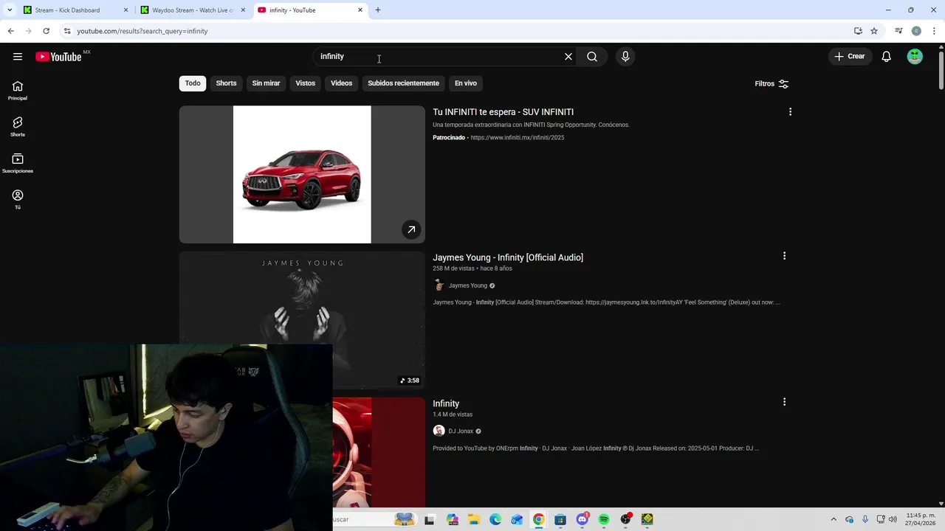The image size is (945, 531).
Task: Open a new browser tab
Action: (x=378, y=10)
